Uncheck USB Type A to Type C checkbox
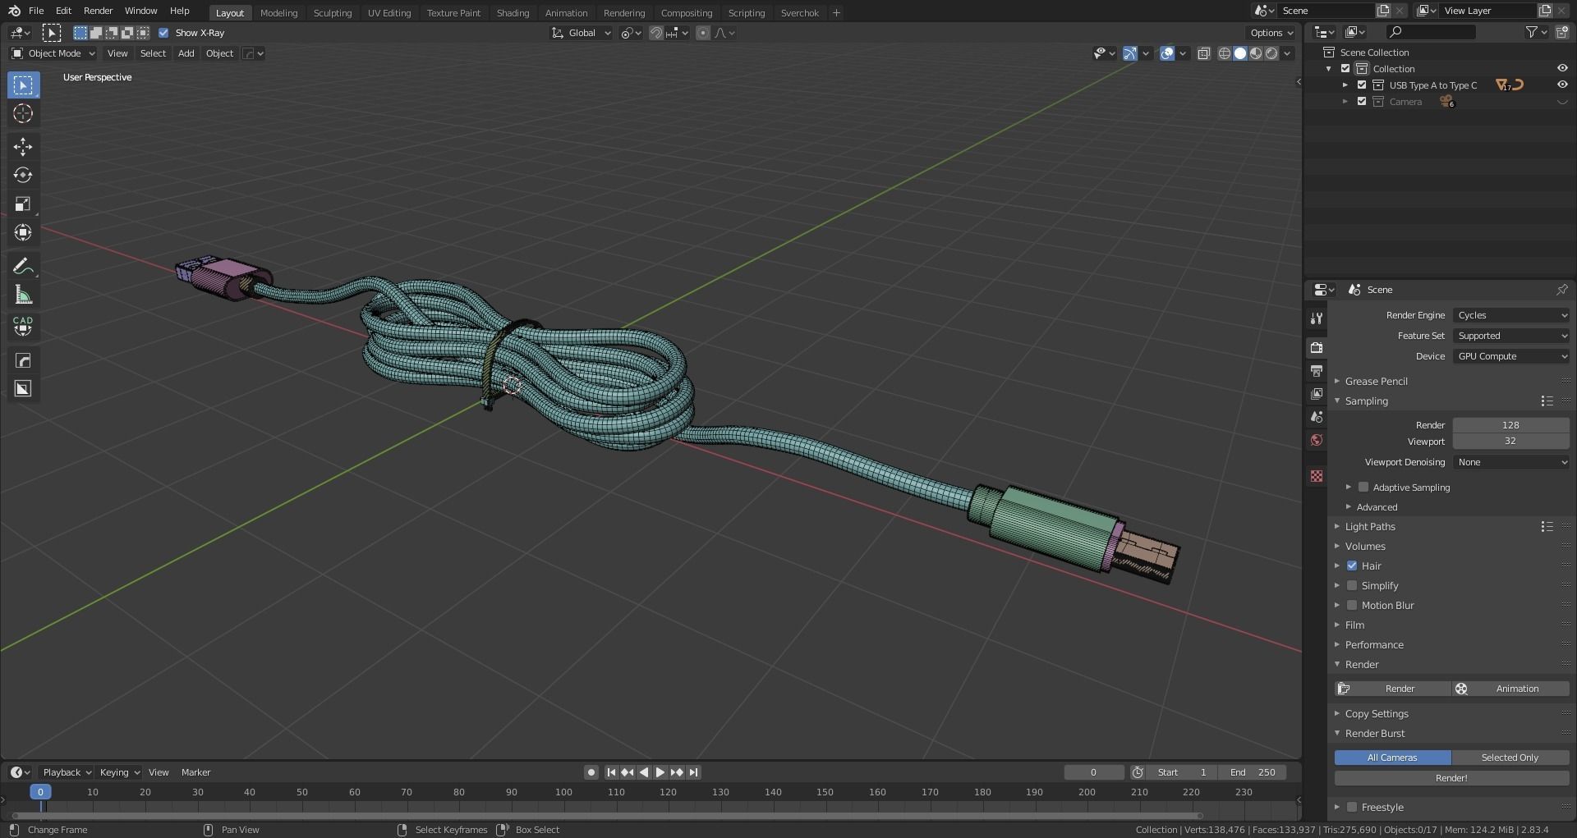 [1362, 85]
